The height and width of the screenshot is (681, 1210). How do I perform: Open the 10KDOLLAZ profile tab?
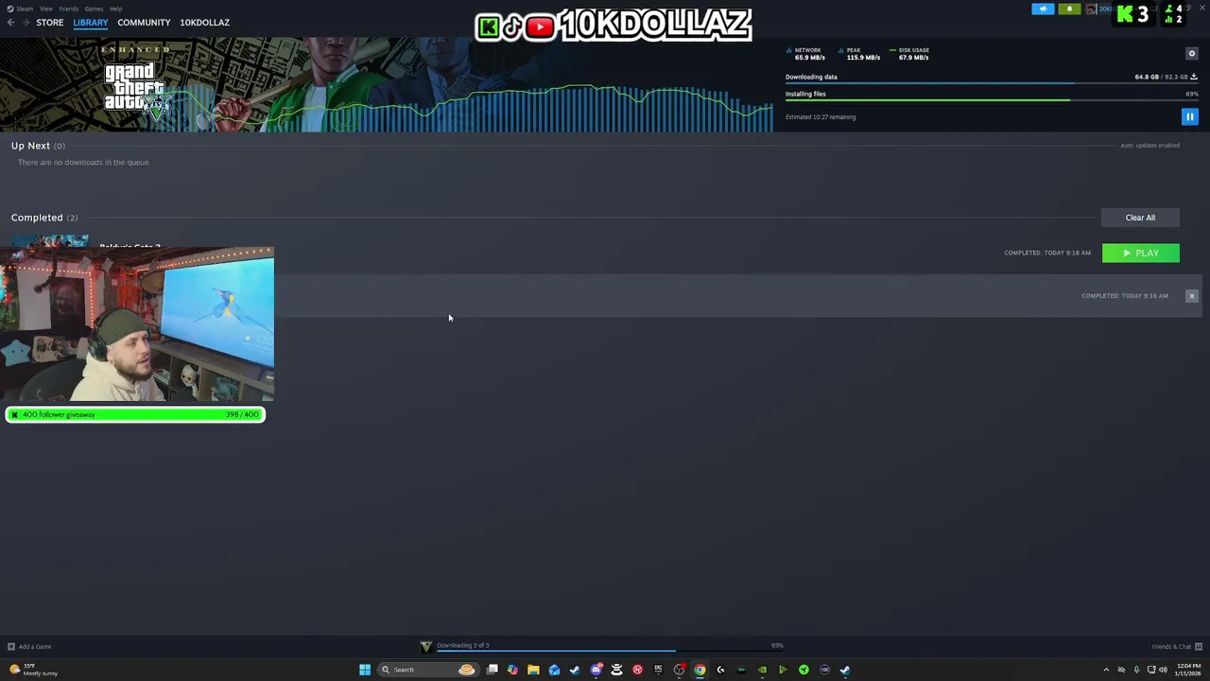point(204,23)
